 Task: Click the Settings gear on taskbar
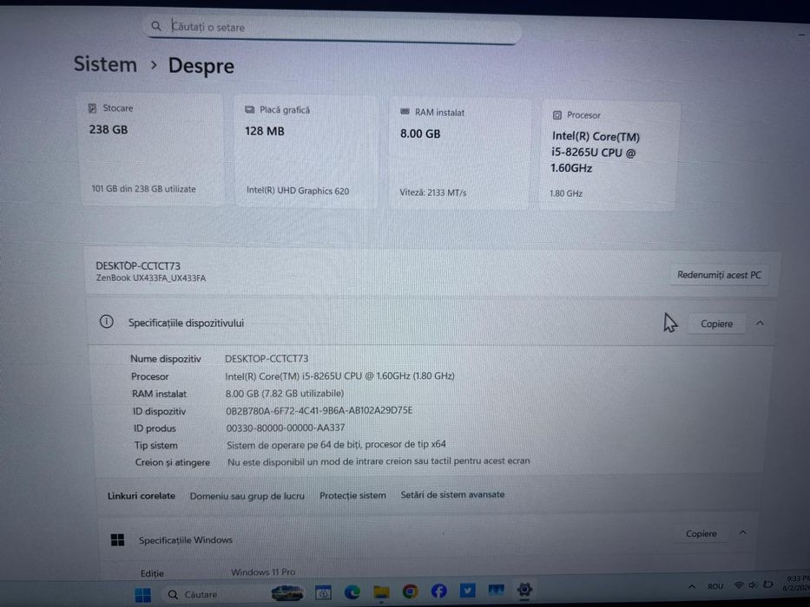click(x=524, y=590)
